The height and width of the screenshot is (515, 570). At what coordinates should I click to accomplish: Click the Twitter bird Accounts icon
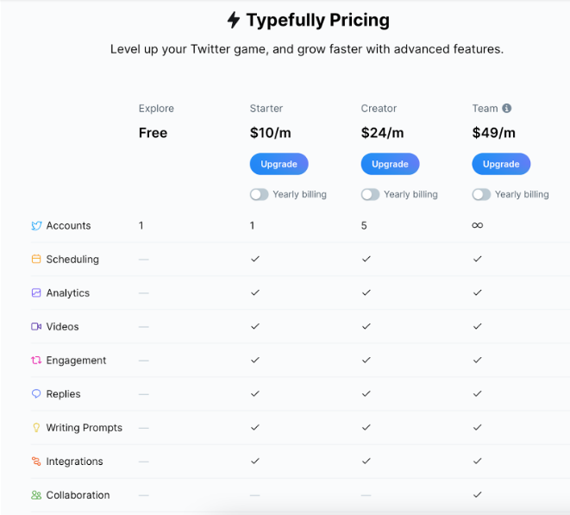point(36,226)
